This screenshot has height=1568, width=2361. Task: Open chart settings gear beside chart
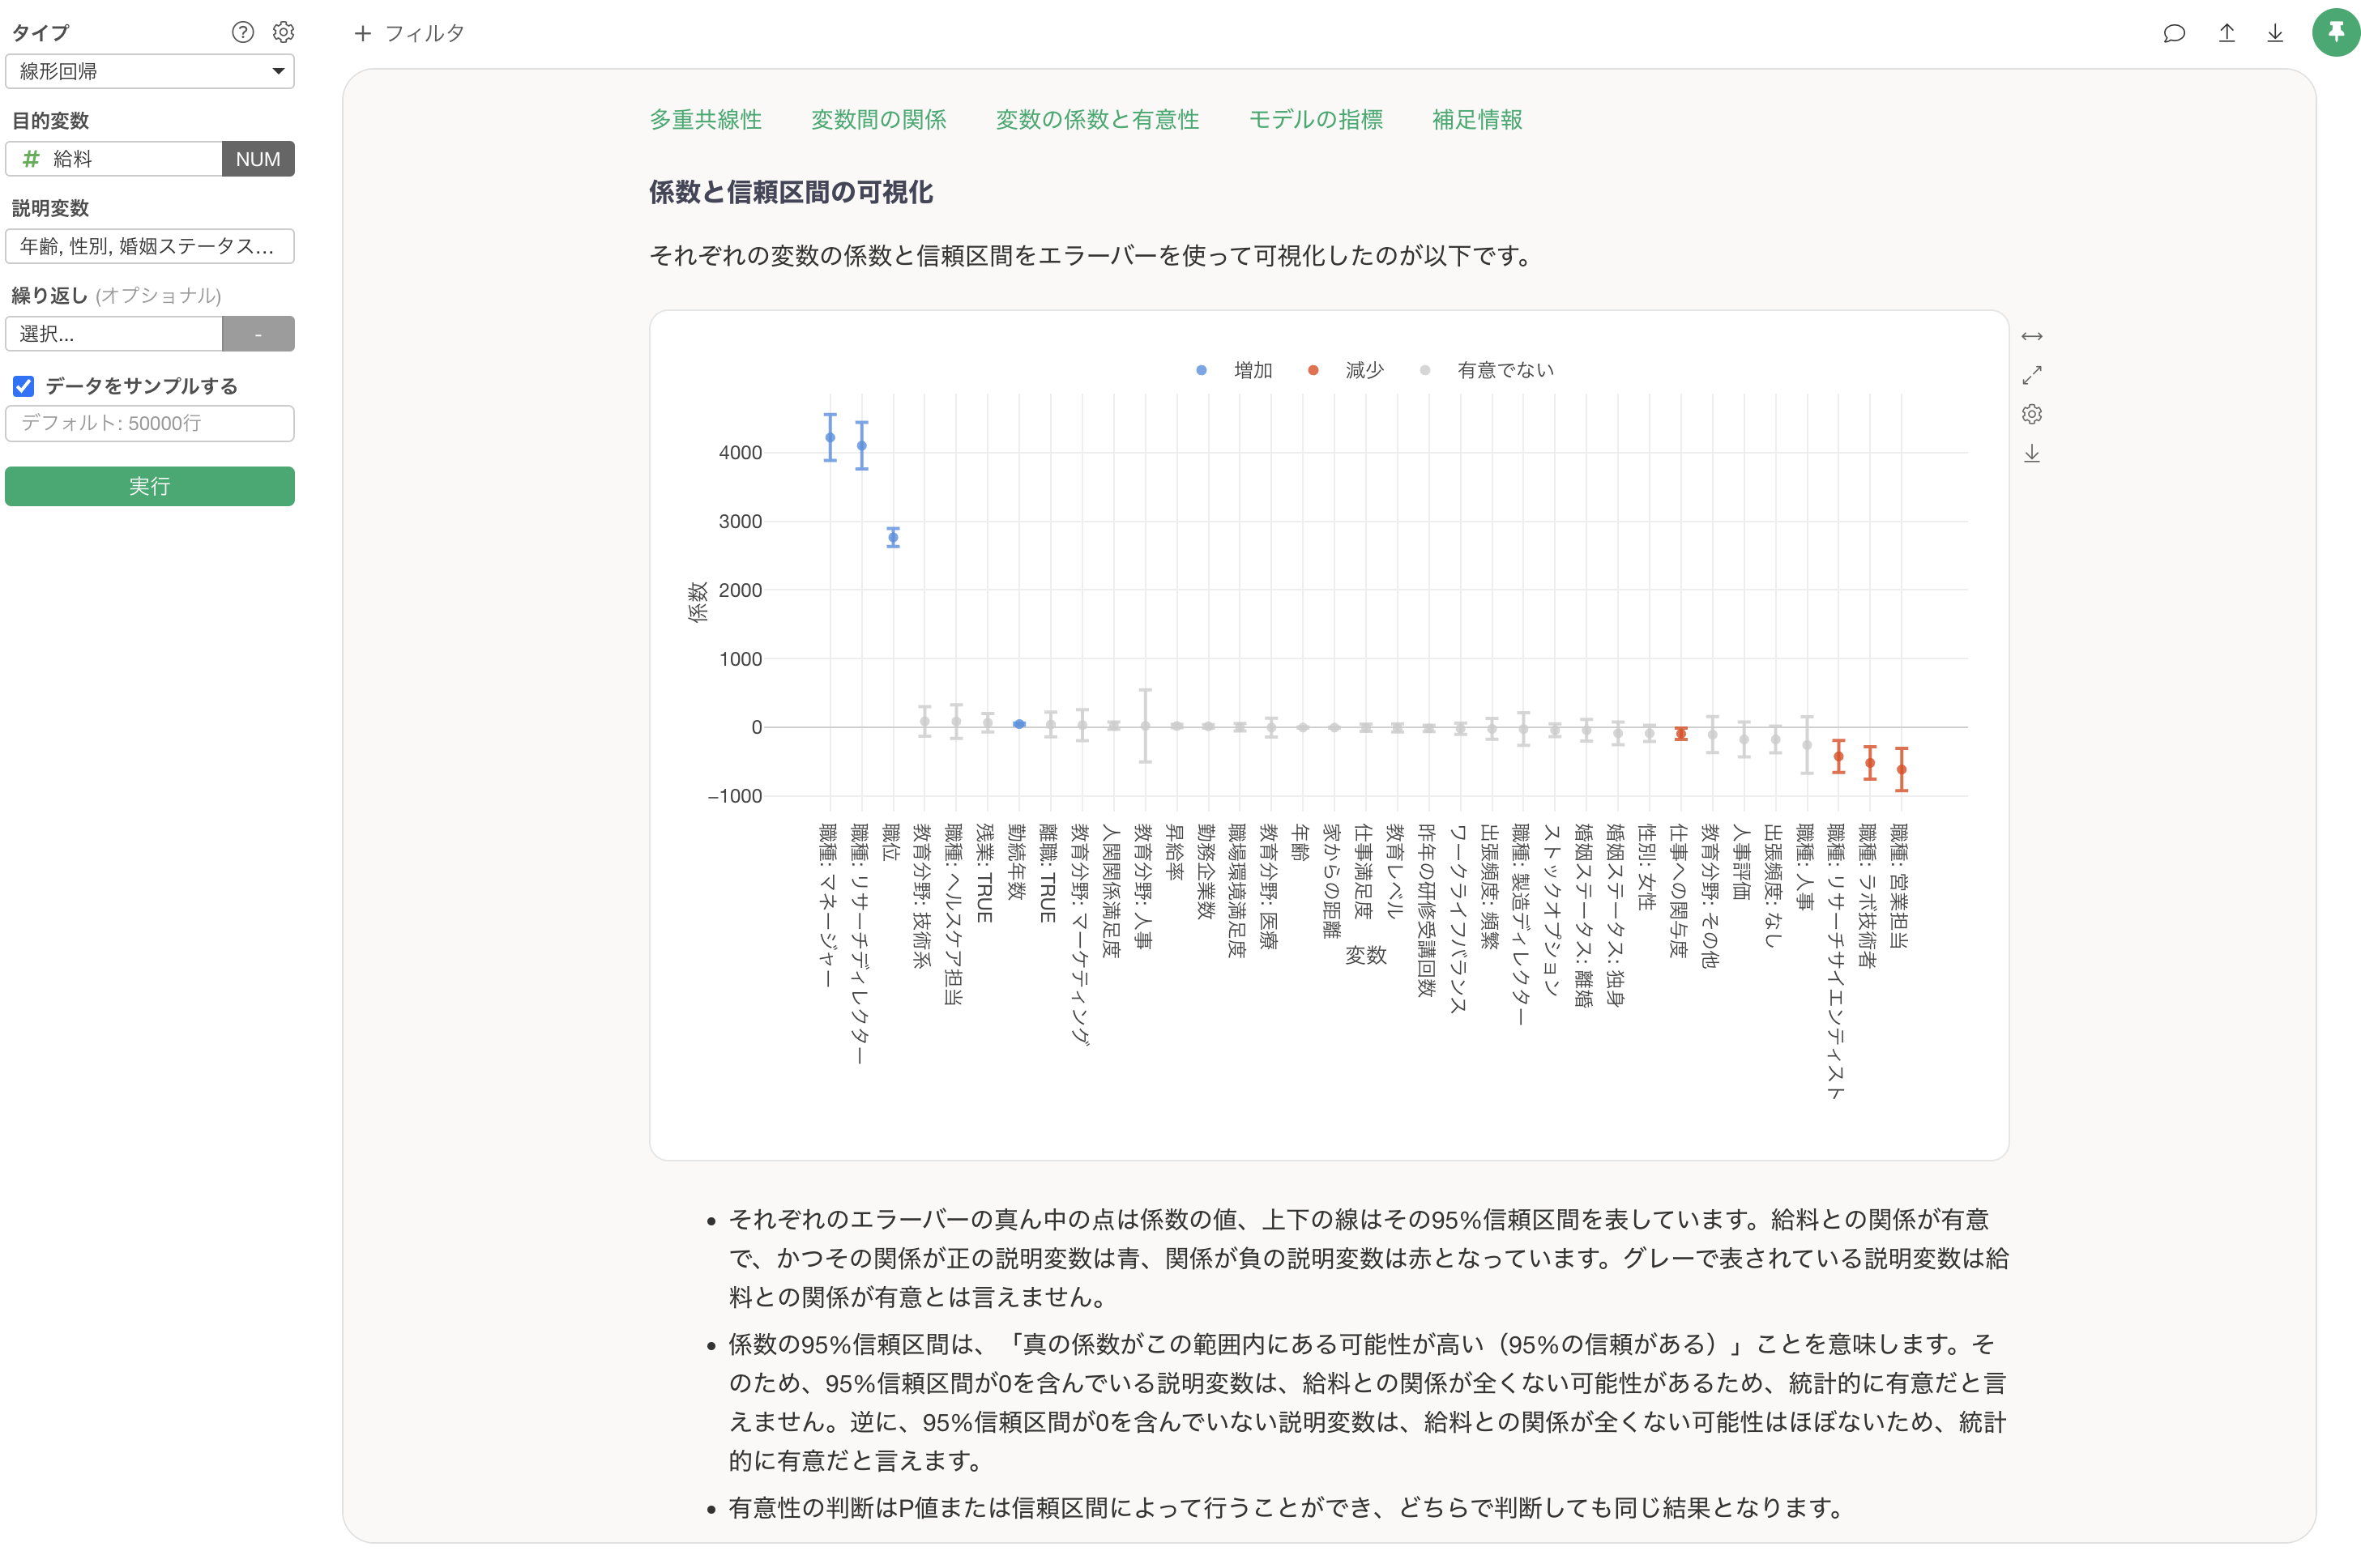(2031, 414)
